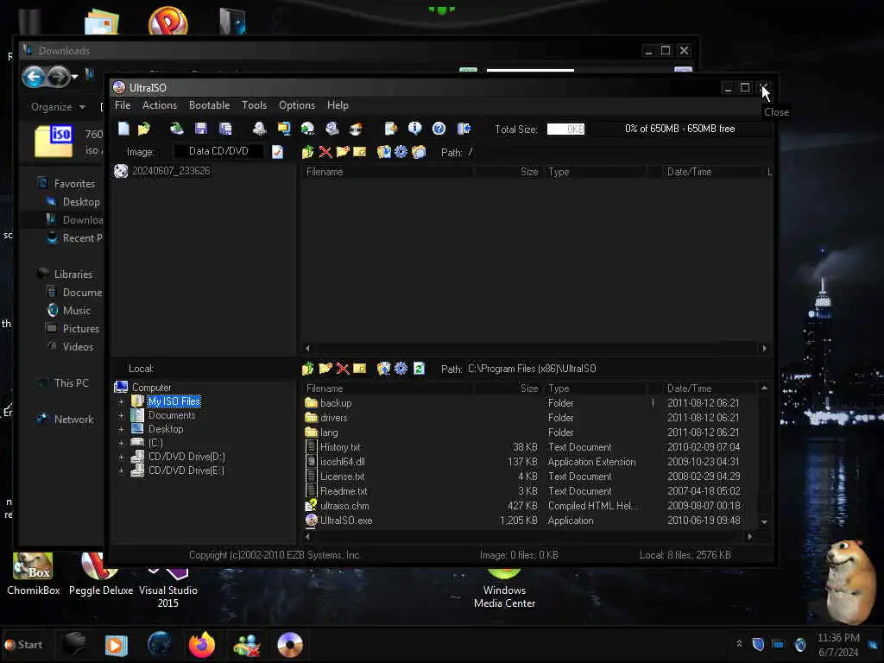Open the Help menu
884x663 pixels.
338,105
